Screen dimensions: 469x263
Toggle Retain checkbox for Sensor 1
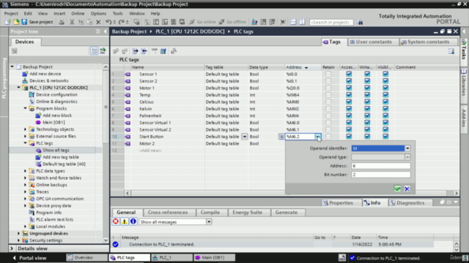point(328,74)
